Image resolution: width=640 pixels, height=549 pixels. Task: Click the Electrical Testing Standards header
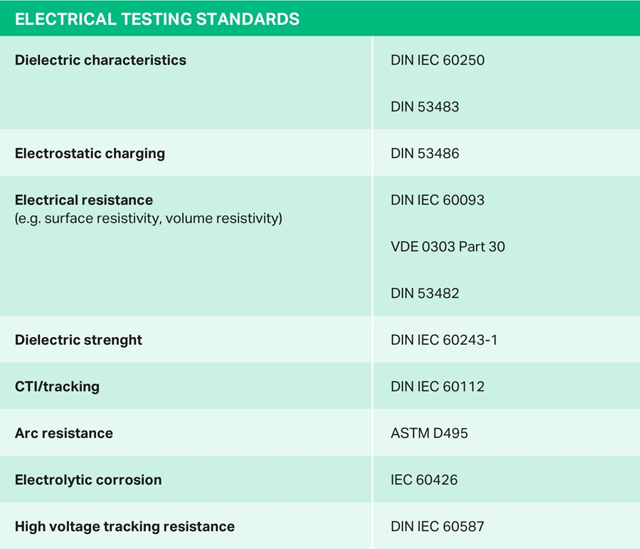[156, 19]
